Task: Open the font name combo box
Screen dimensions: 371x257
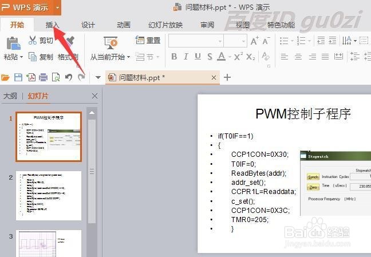Action: pyautogui.click(x=196, y=41)
